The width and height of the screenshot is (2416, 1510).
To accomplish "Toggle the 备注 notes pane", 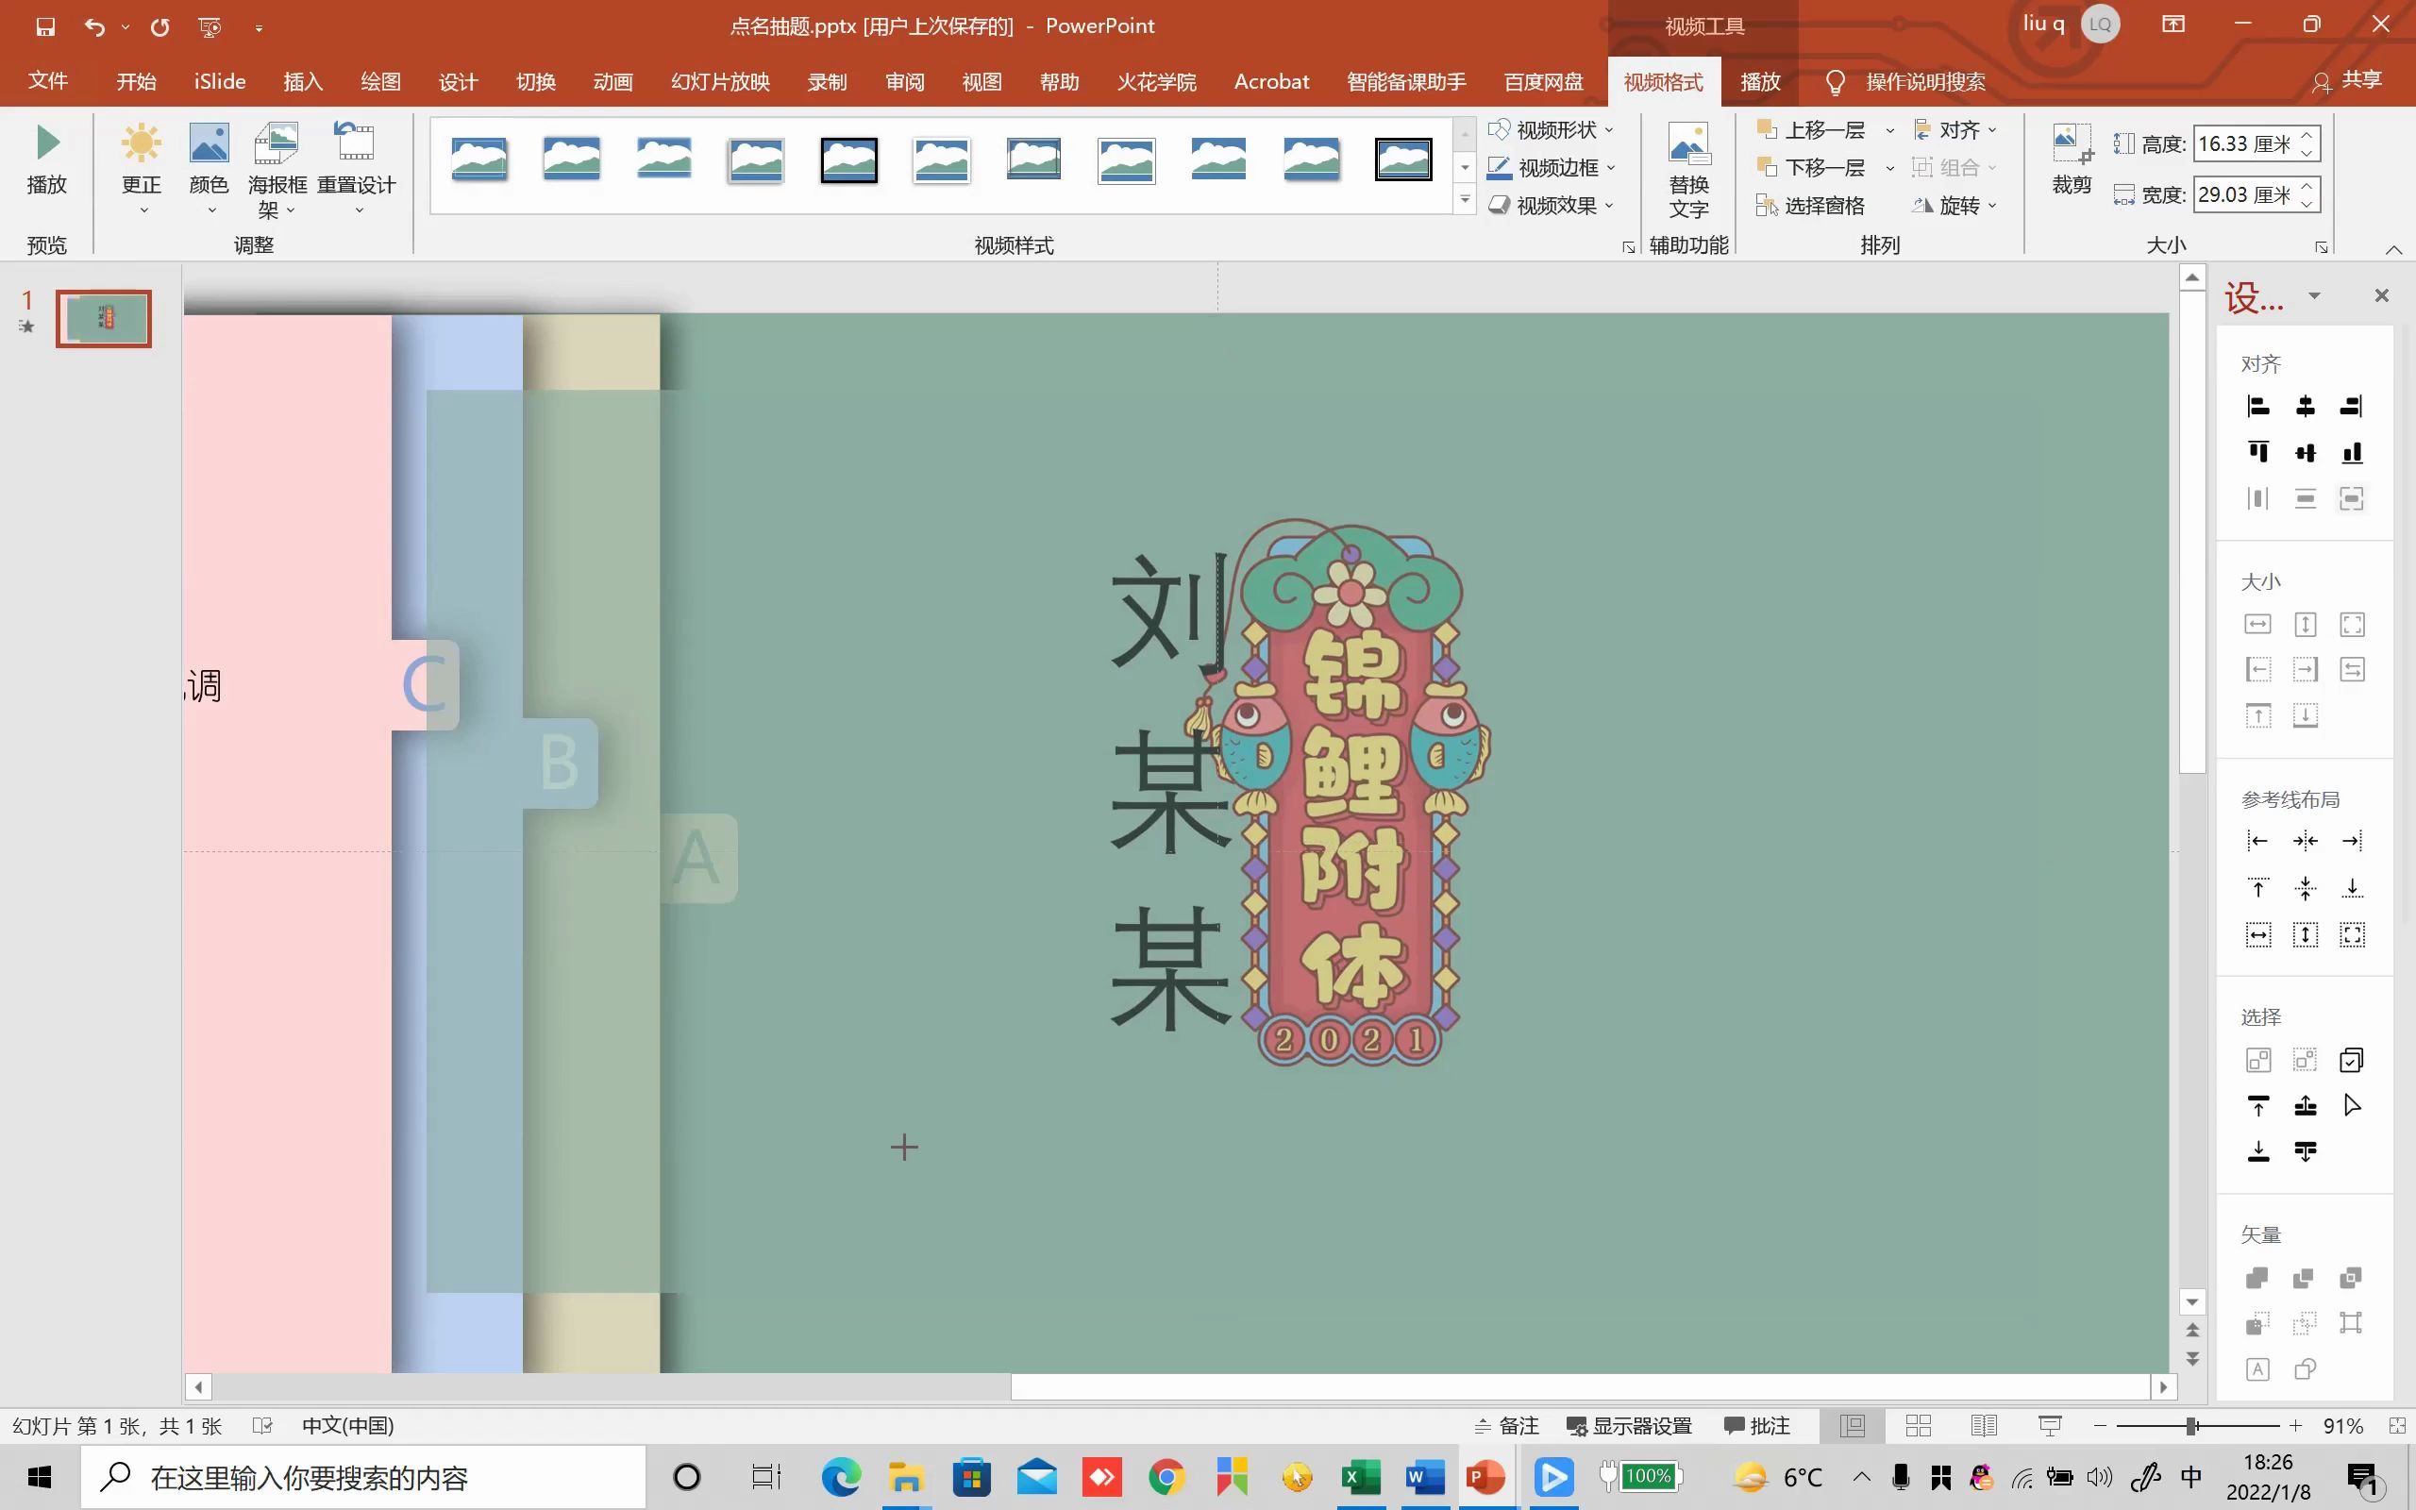I will pos(1506,1426).
